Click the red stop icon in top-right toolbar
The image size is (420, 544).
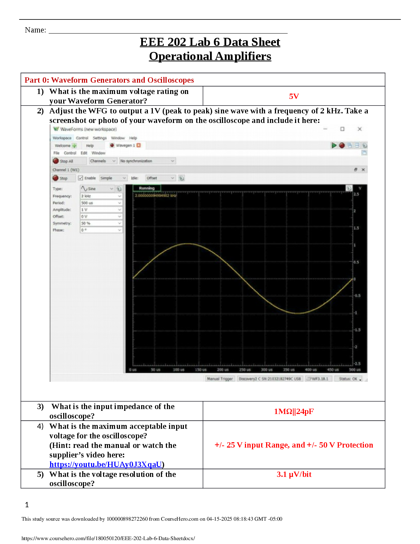(x=342, y=145)
